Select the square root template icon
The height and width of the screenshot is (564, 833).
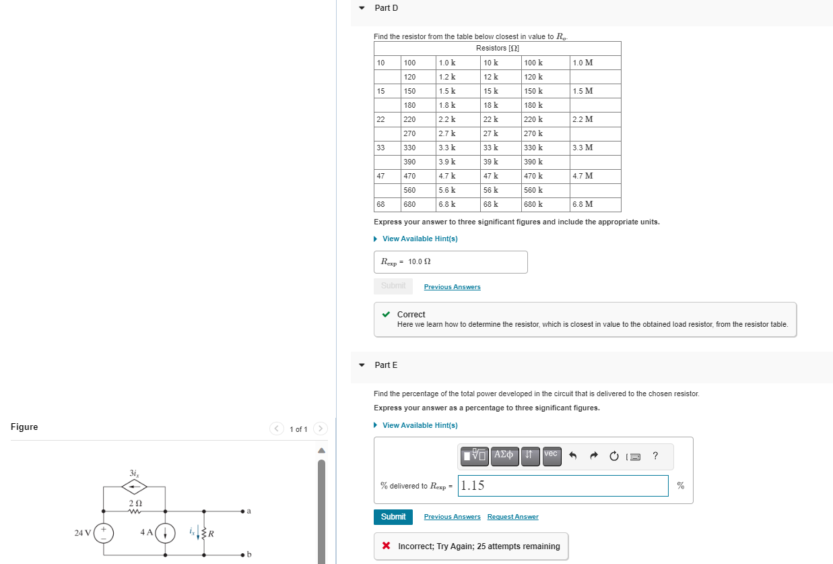point(475,456)
